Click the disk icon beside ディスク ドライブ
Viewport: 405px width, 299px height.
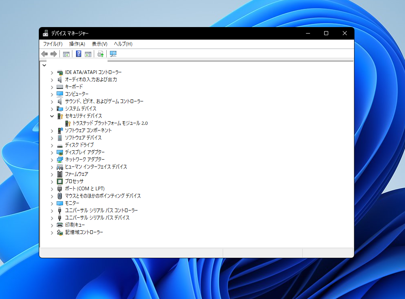coord(60,146)
